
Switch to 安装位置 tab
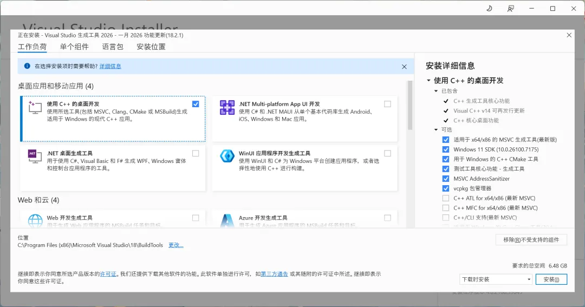coord(151,47)
